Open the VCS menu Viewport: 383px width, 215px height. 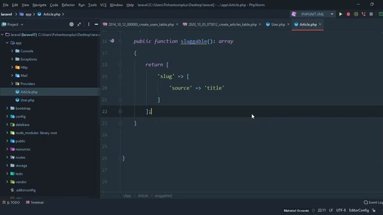click(103, 5)
